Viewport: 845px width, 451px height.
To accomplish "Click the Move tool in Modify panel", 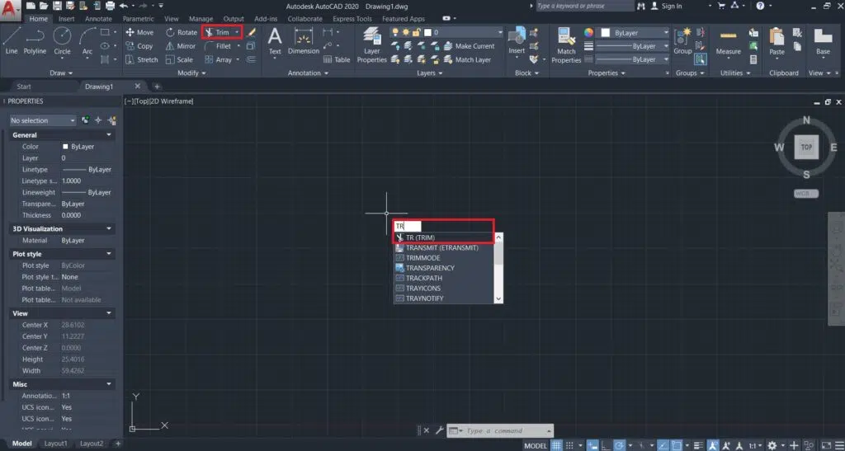I will [x=139, y=32].
